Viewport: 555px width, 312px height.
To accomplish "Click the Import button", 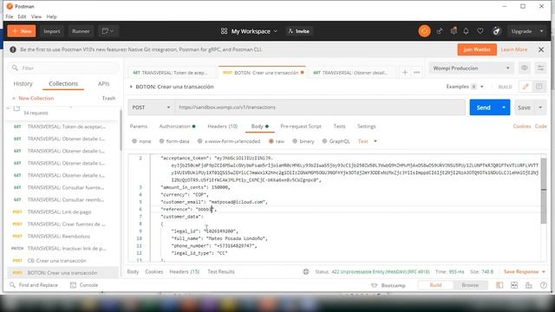I will point(52,31).
